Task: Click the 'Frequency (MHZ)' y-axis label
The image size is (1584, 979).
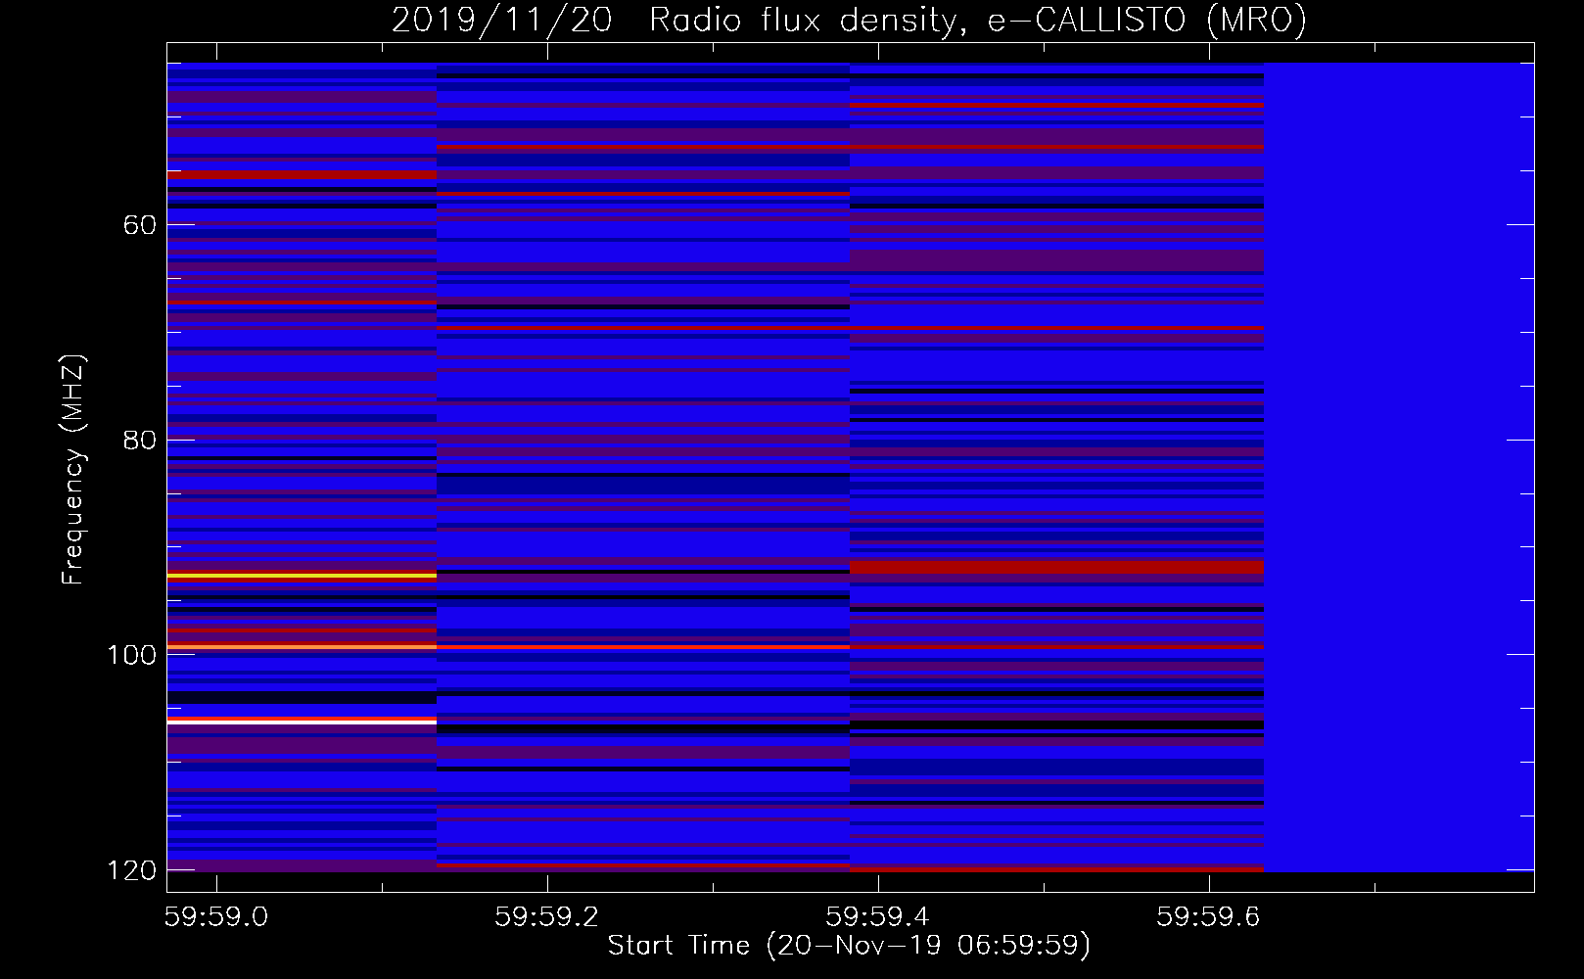Action: (73, 470)
